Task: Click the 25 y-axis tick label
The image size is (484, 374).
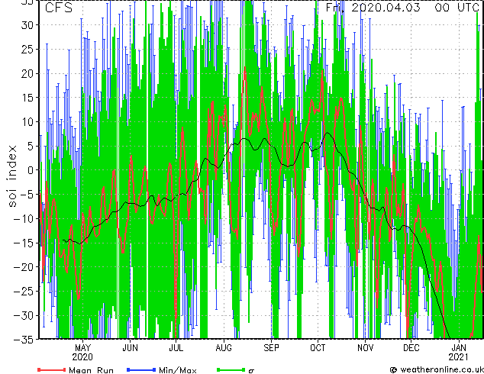Action: tap(27, 49)
